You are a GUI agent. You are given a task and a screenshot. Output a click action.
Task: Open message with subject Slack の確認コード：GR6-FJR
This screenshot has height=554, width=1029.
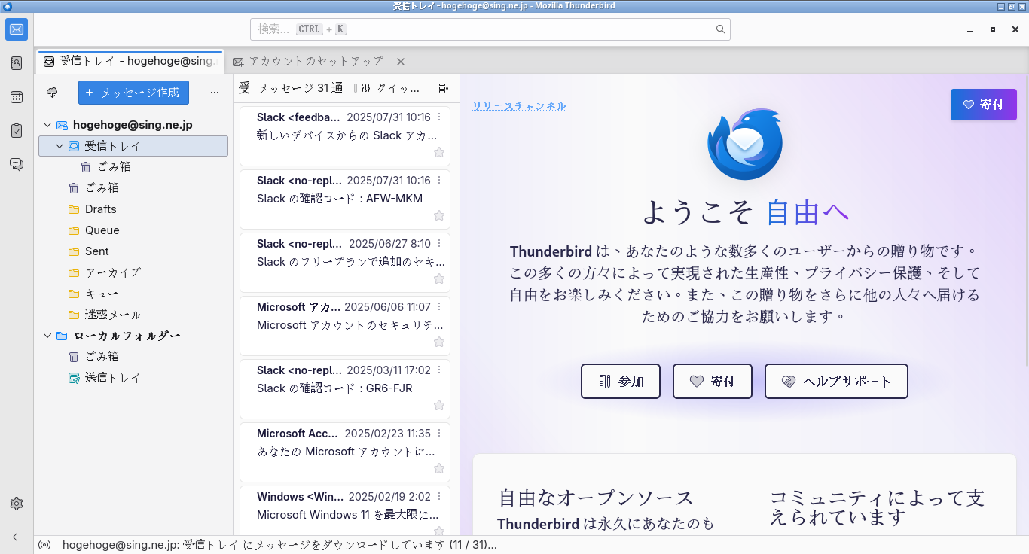(345, 389)
